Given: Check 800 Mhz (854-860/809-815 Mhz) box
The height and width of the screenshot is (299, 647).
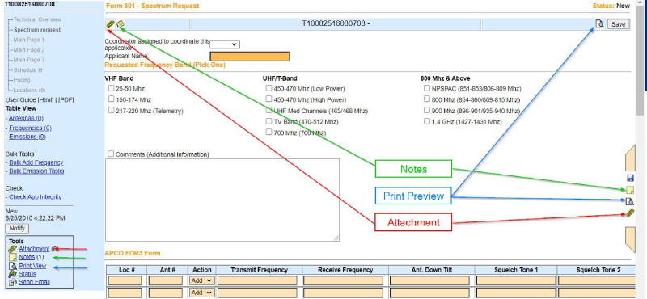Looking at the screenshot, I should [x=427, y=99].
